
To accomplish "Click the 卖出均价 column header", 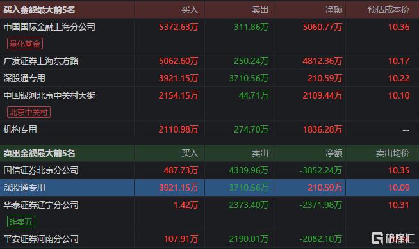I will (392, 153).
